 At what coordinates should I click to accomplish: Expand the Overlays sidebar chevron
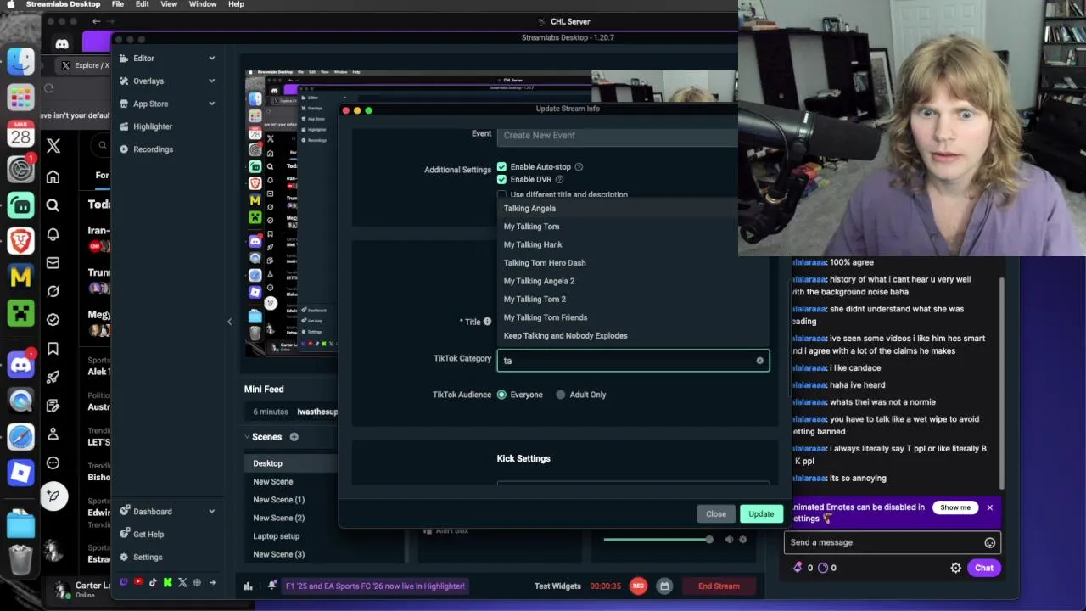pos(211,81)
